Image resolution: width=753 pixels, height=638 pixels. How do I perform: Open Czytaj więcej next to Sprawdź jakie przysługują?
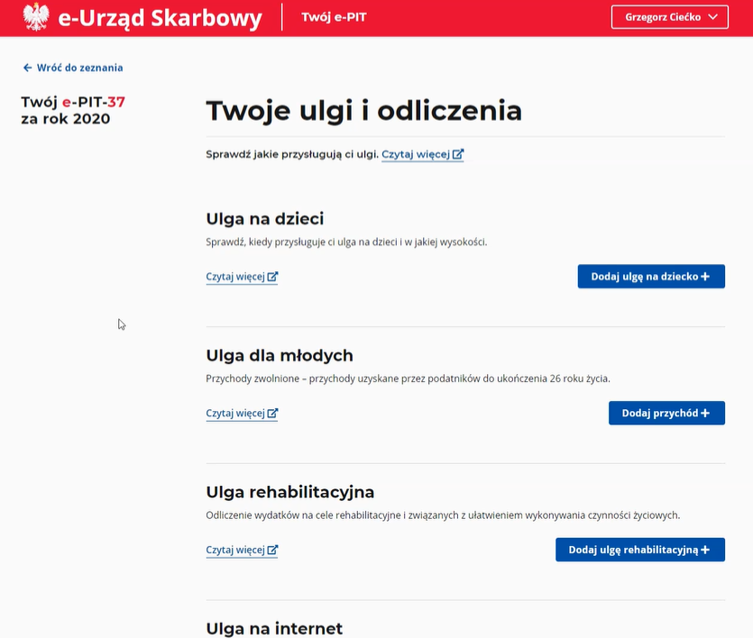coord(416,155)
